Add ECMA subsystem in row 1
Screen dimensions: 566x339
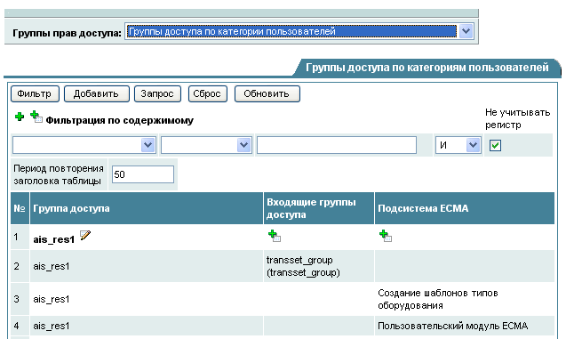(386, 236)
